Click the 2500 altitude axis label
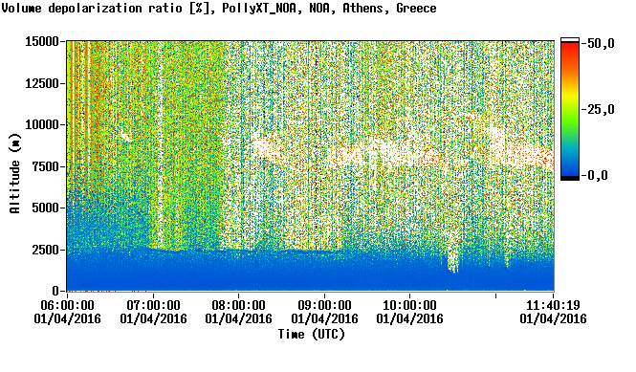636x372 pixels. coord(46,250)
